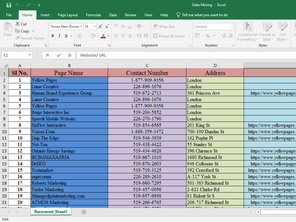Click Decrease Font Size icon

[107, 27]
